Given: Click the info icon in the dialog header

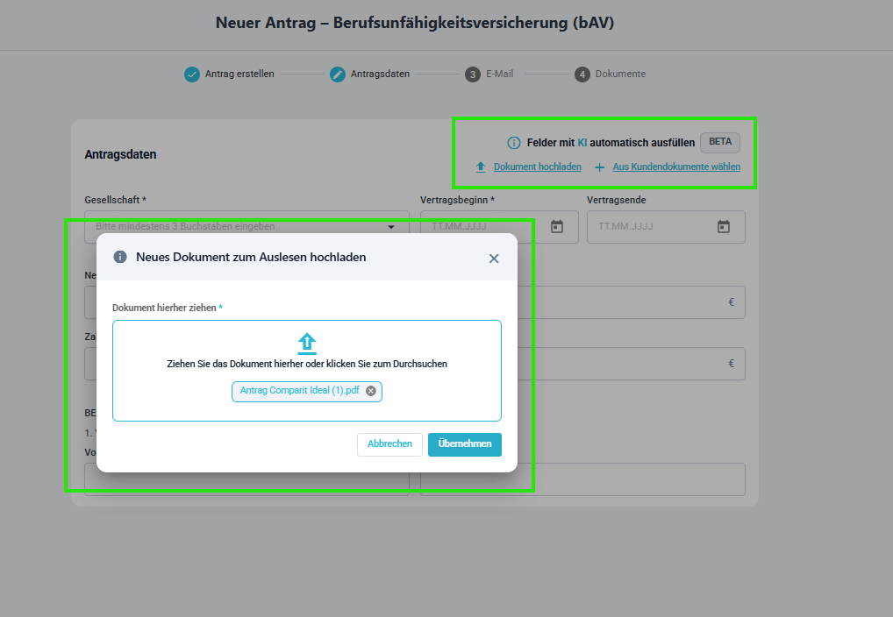Looking at the screenshot, I should coord(120,257).
